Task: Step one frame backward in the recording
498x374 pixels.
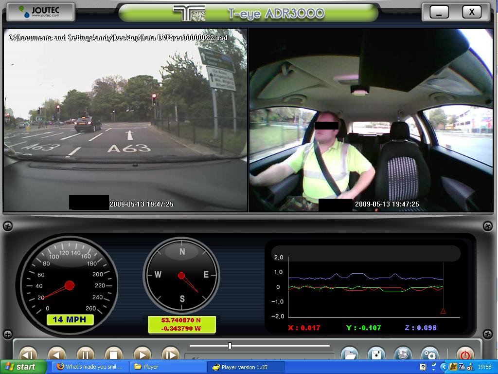Action: (28, 355)
